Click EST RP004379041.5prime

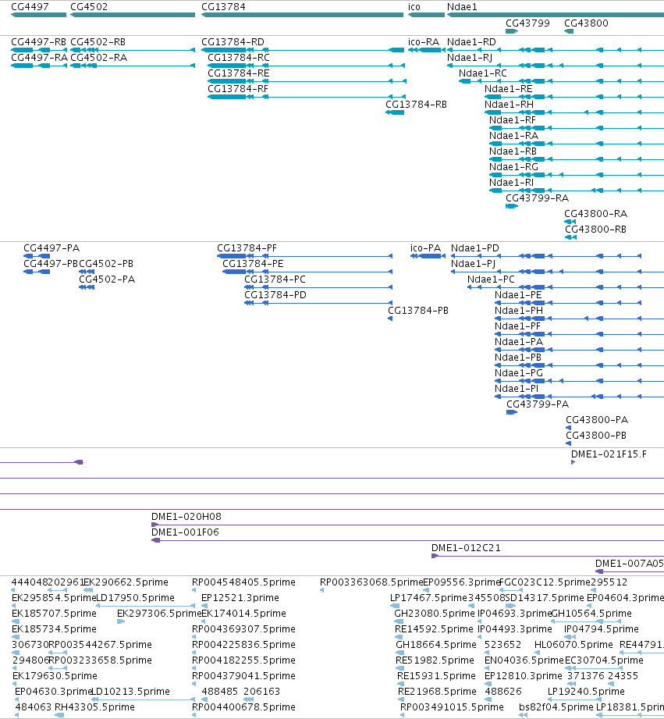click(x=243, y=676)
